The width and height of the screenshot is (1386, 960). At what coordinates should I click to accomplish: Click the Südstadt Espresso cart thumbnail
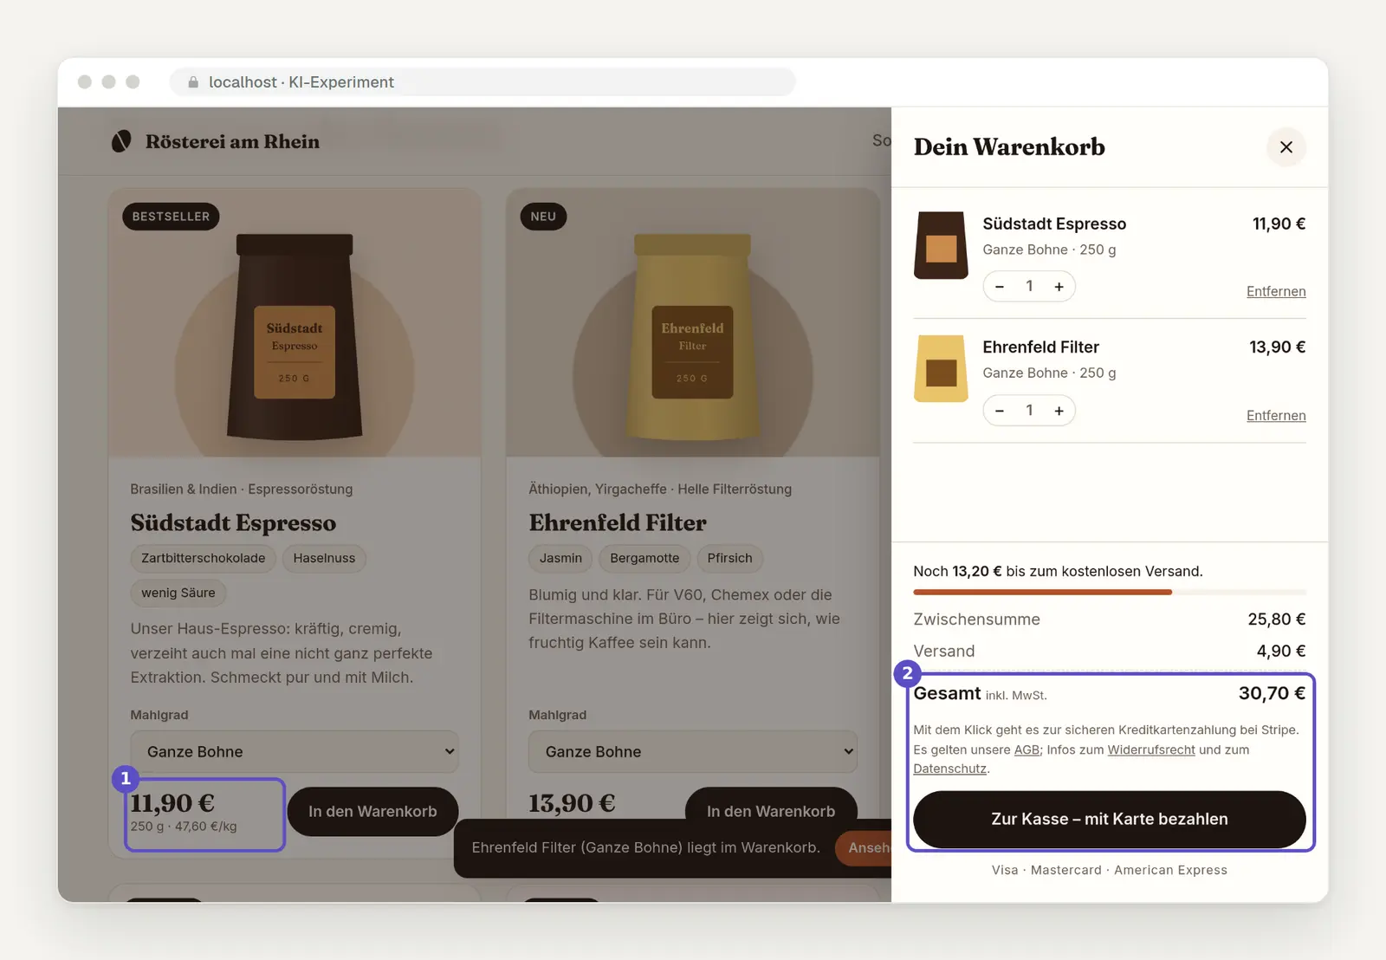click(x=941, y=245)
